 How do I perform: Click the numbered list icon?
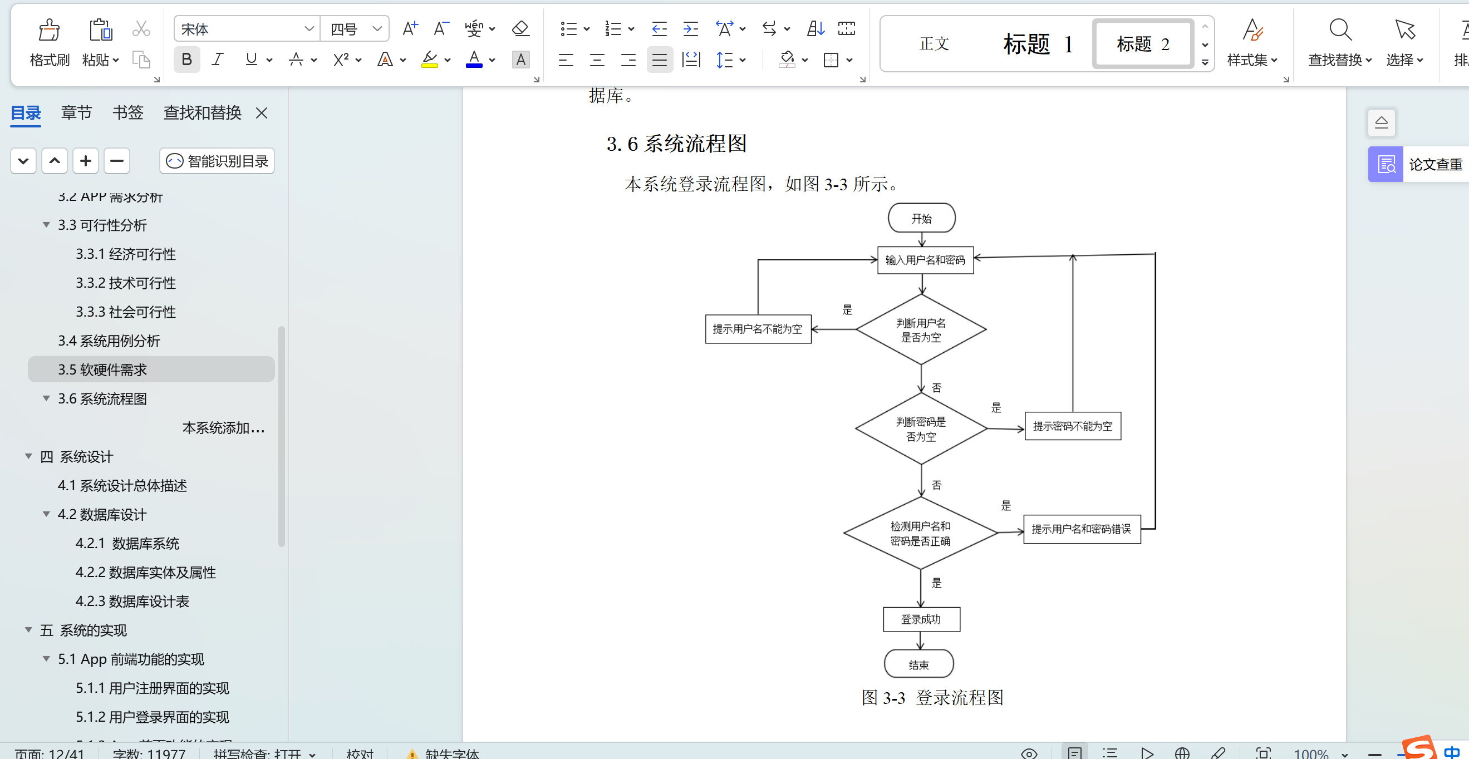(613, 28)
